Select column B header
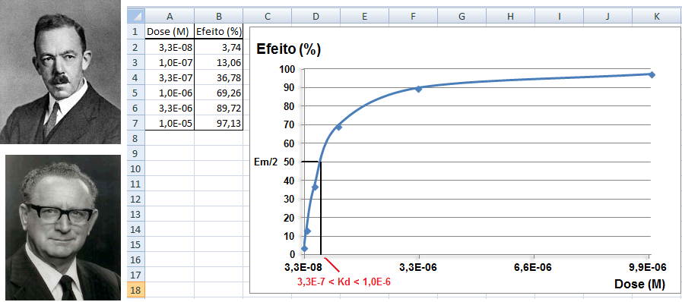 click(x=219, y=16)
